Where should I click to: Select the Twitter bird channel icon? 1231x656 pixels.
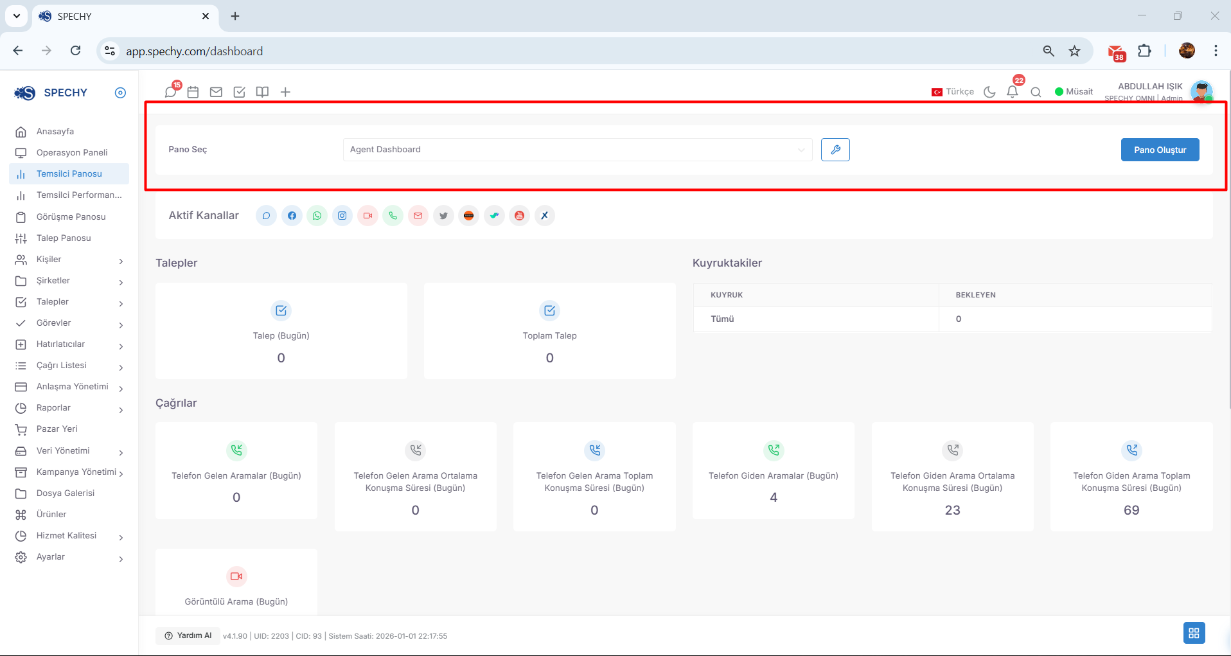point(443,215)
